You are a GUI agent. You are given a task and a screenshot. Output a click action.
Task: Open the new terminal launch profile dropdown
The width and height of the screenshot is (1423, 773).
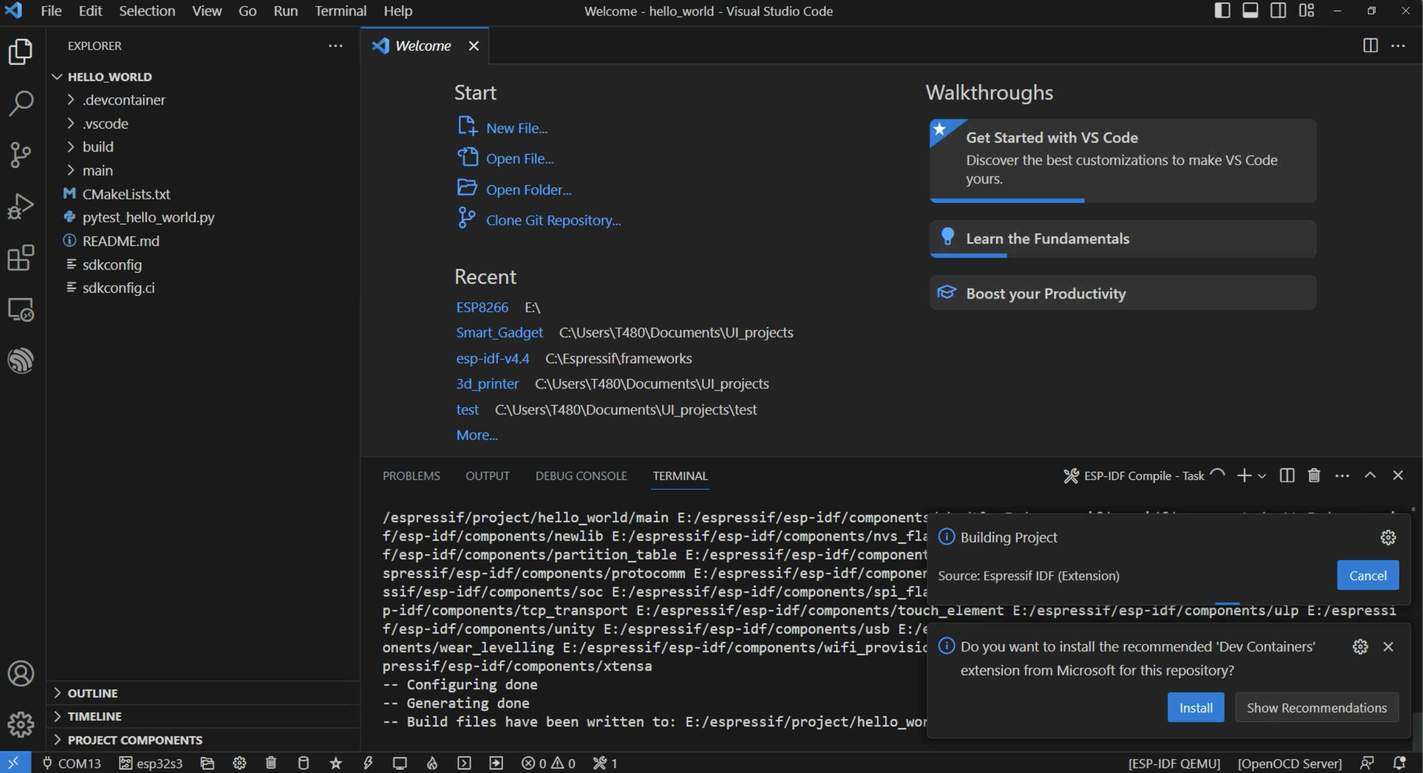click(x=1262, y=476)
